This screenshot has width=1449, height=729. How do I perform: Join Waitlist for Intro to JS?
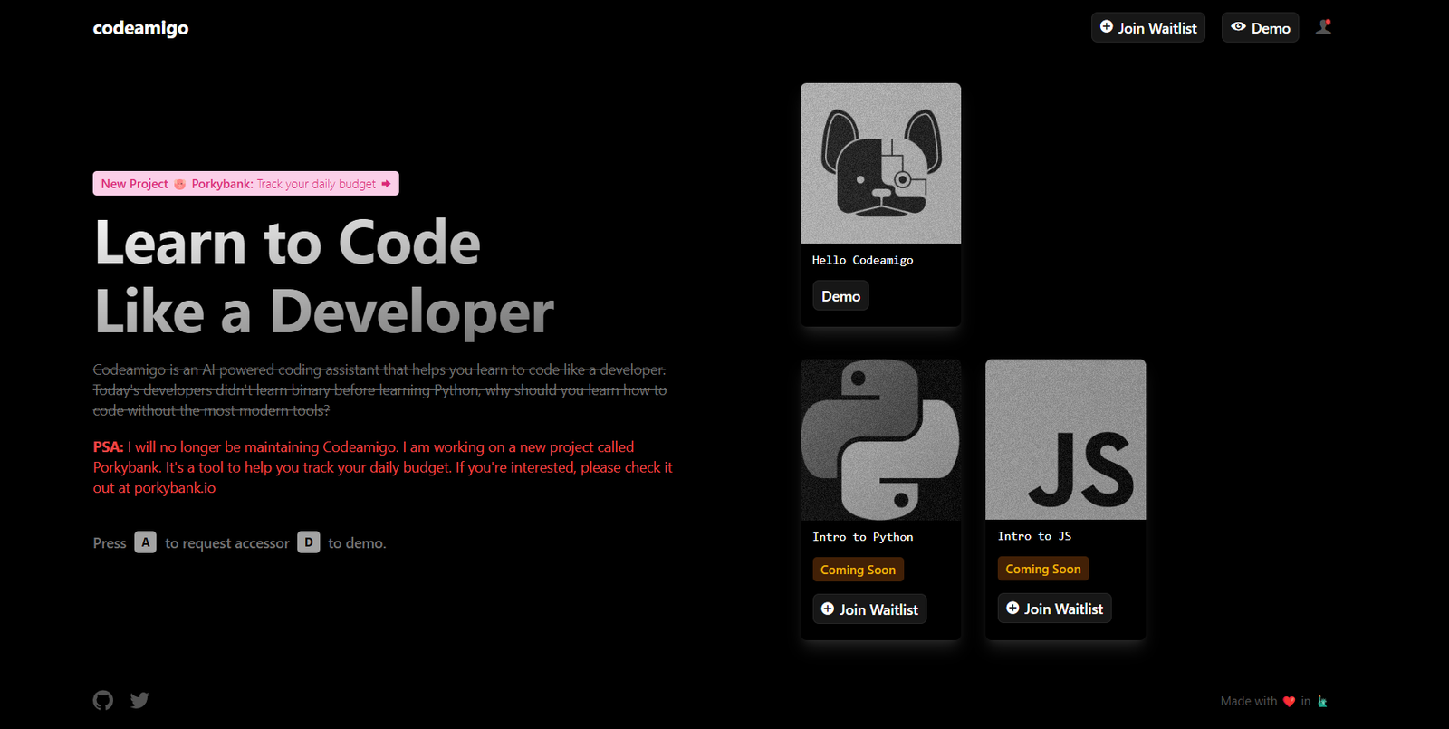1054,609
